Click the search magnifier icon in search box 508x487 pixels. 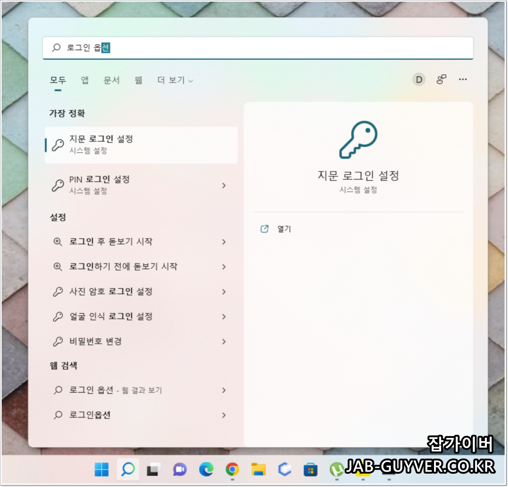(x=56, y=47)
